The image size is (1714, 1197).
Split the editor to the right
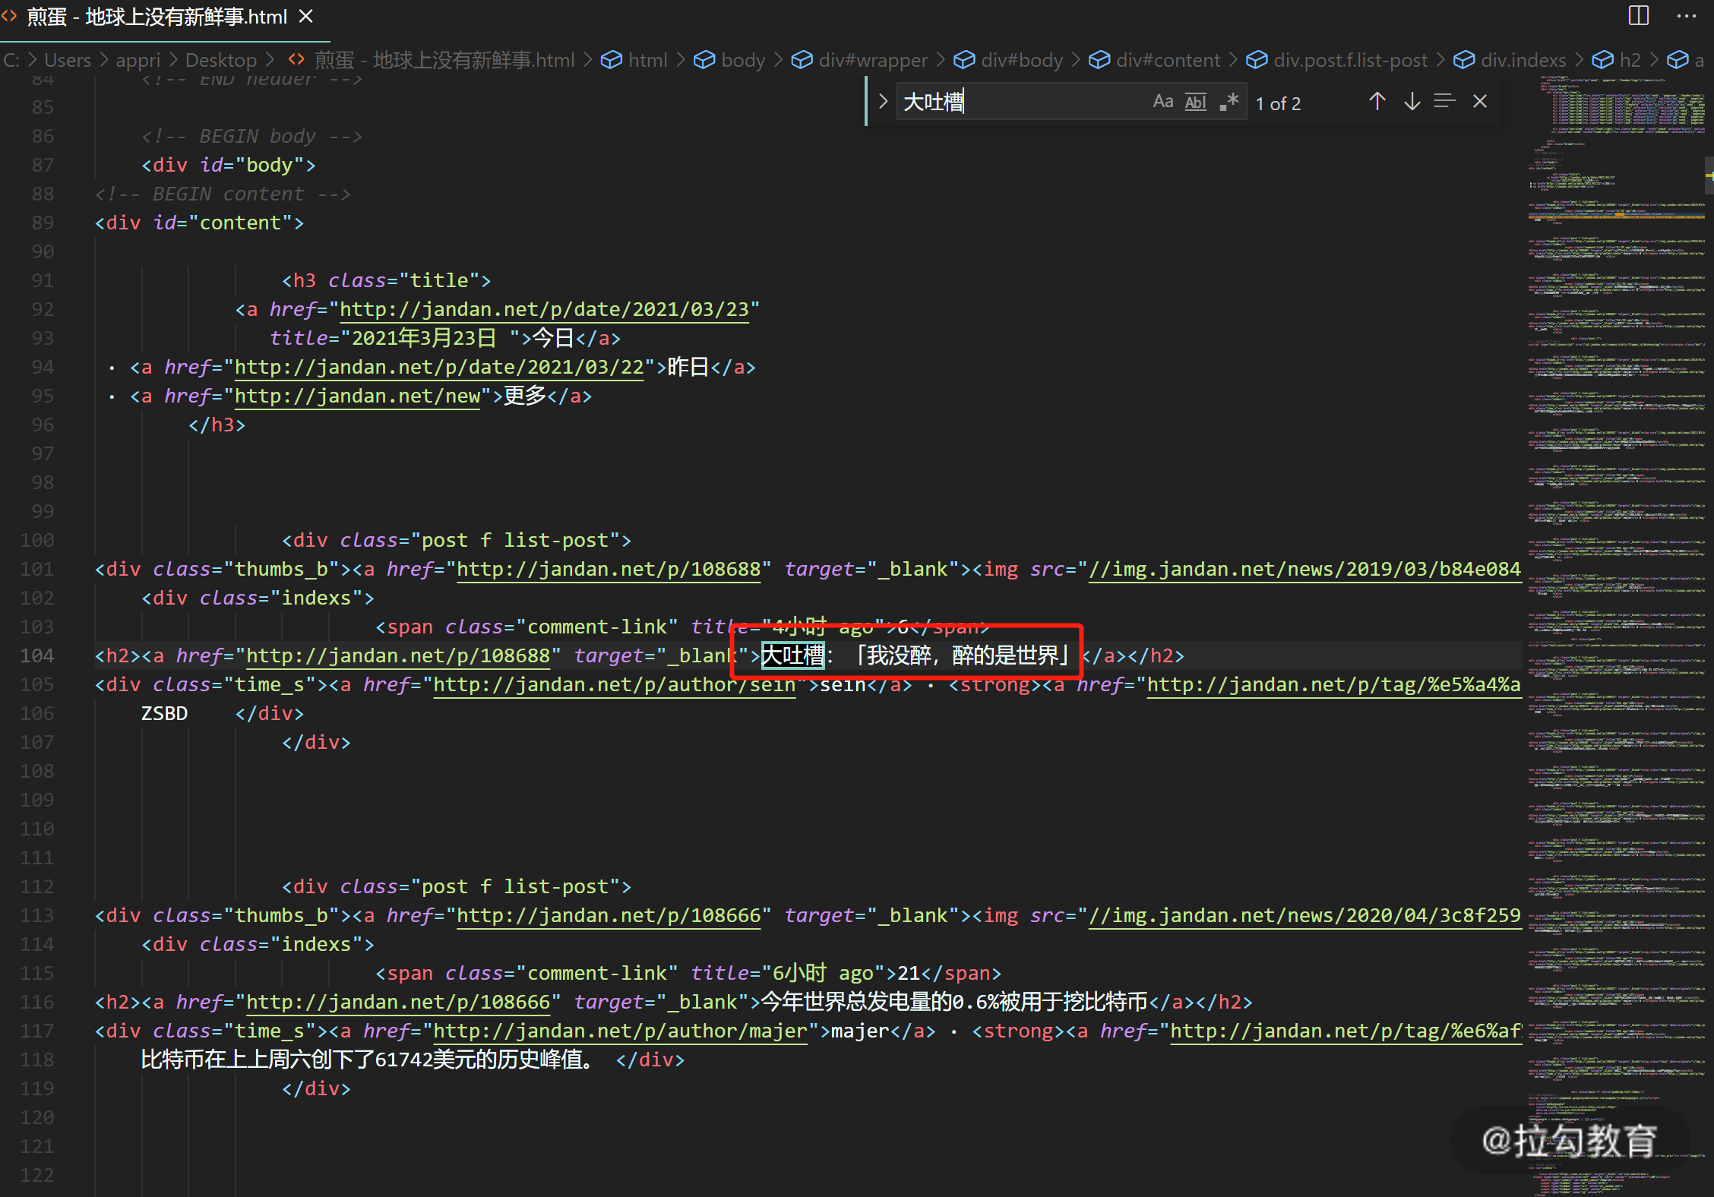1639,16
